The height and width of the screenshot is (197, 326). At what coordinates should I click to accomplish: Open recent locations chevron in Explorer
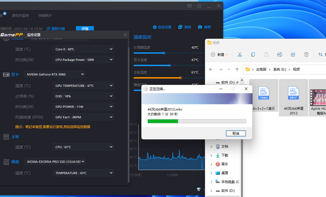coord(229,69)
